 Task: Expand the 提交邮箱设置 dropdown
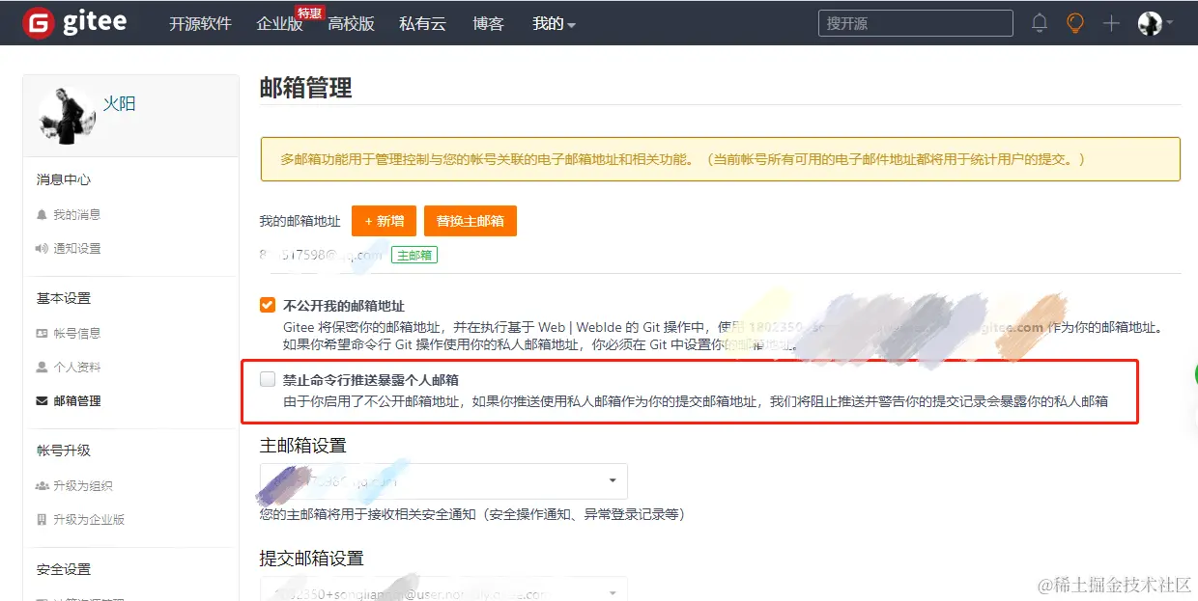[x=443, y=589]
